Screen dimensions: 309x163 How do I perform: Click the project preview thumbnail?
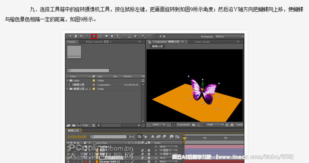tap(74, 52)
